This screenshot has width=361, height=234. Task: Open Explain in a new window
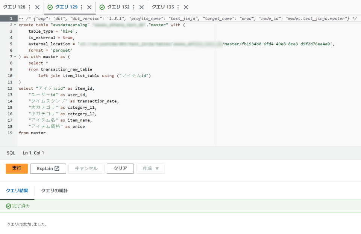coord(48,168)
